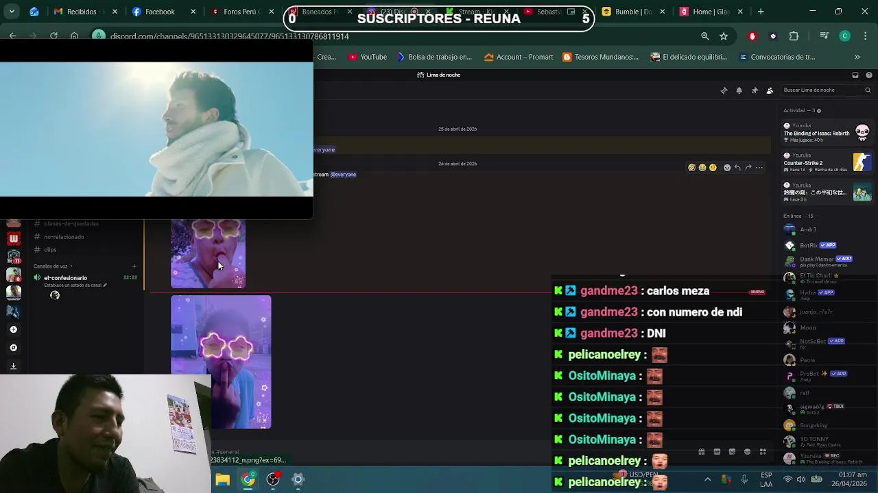Open red W server icon
Screen dimensions: 878x493
[x=14, y=238]
